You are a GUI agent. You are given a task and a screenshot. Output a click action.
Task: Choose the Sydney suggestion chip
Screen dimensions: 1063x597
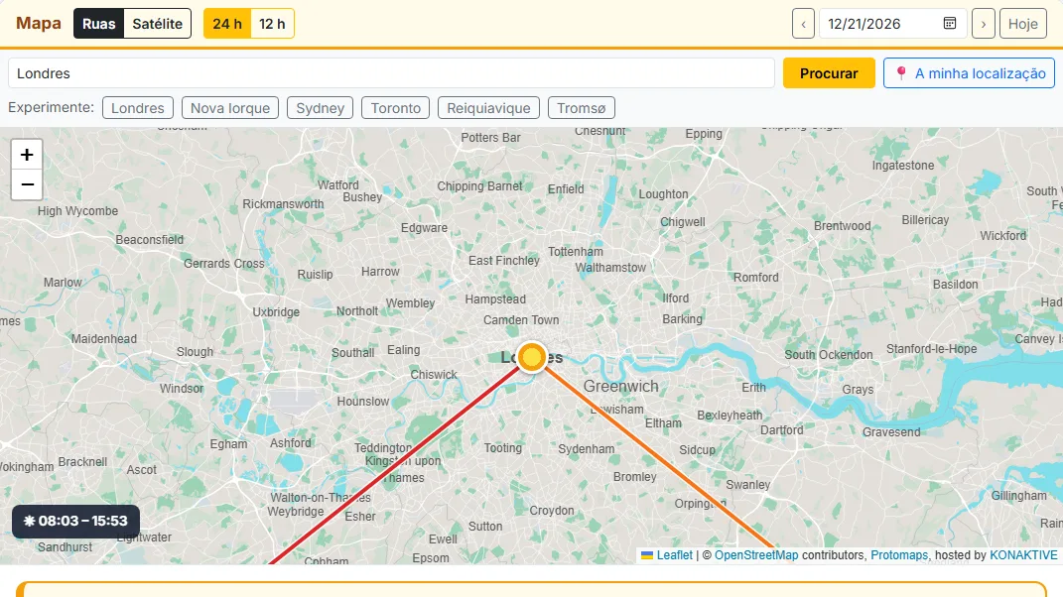coord(320,108)
